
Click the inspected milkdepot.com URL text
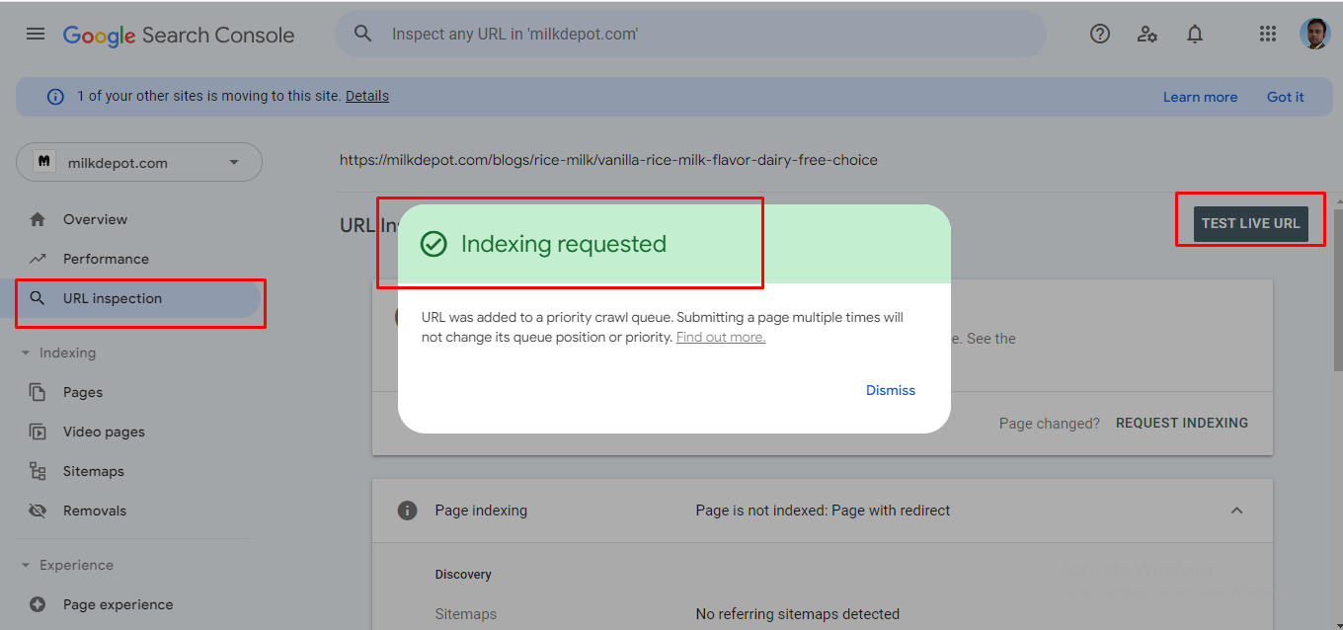click(608, 160)
